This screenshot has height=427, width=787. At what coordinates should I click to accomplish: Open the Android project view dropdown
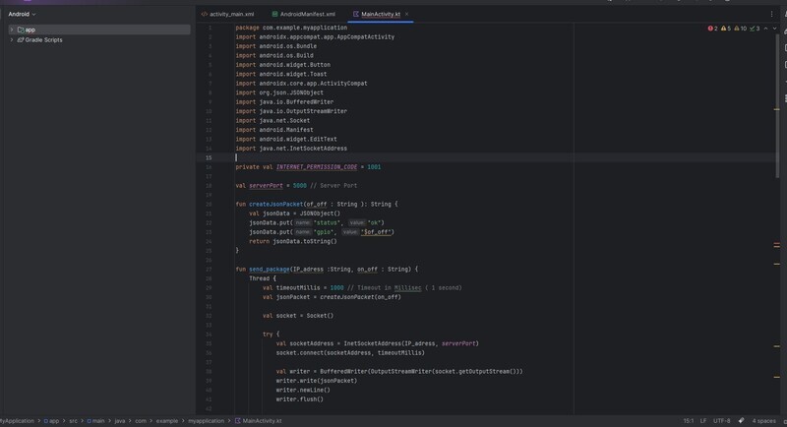coord(22,14)
